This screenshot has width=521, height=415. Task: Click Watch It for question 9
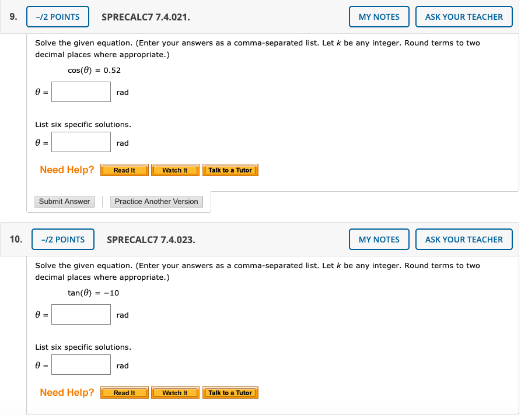click(x=175, y=170)
